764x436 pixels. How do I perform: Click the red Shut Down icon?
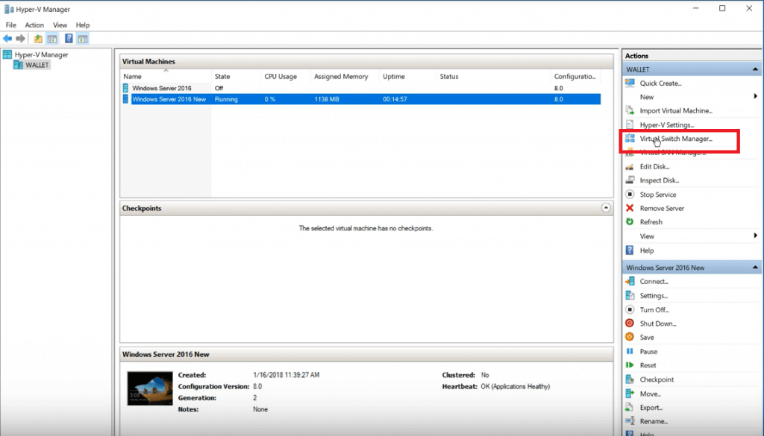pos(630,323)
